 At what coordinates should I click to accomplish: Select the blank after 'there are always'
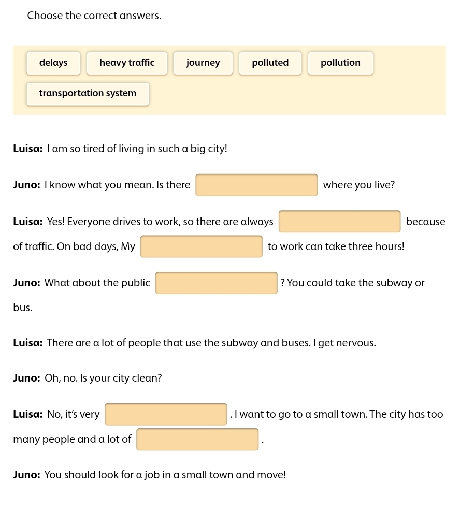tap(339, 222)
